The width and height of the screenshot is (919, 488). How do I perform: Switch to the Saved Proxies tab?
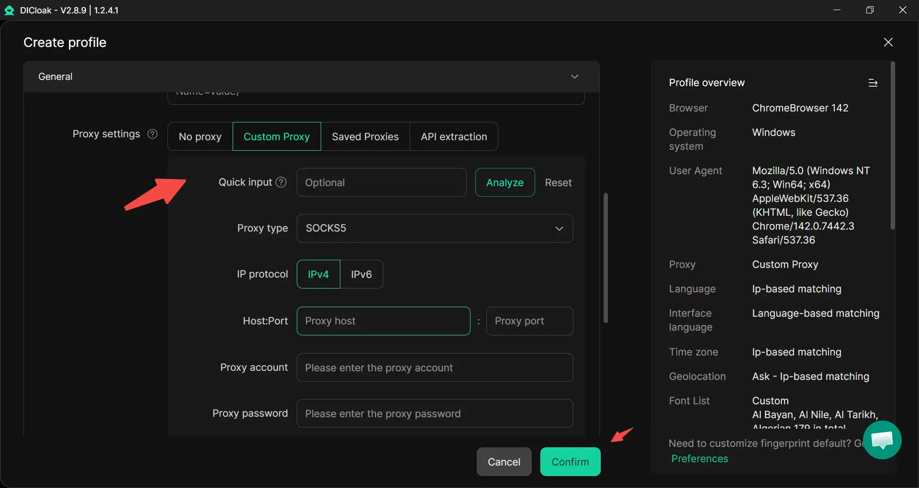click(365, 137)
